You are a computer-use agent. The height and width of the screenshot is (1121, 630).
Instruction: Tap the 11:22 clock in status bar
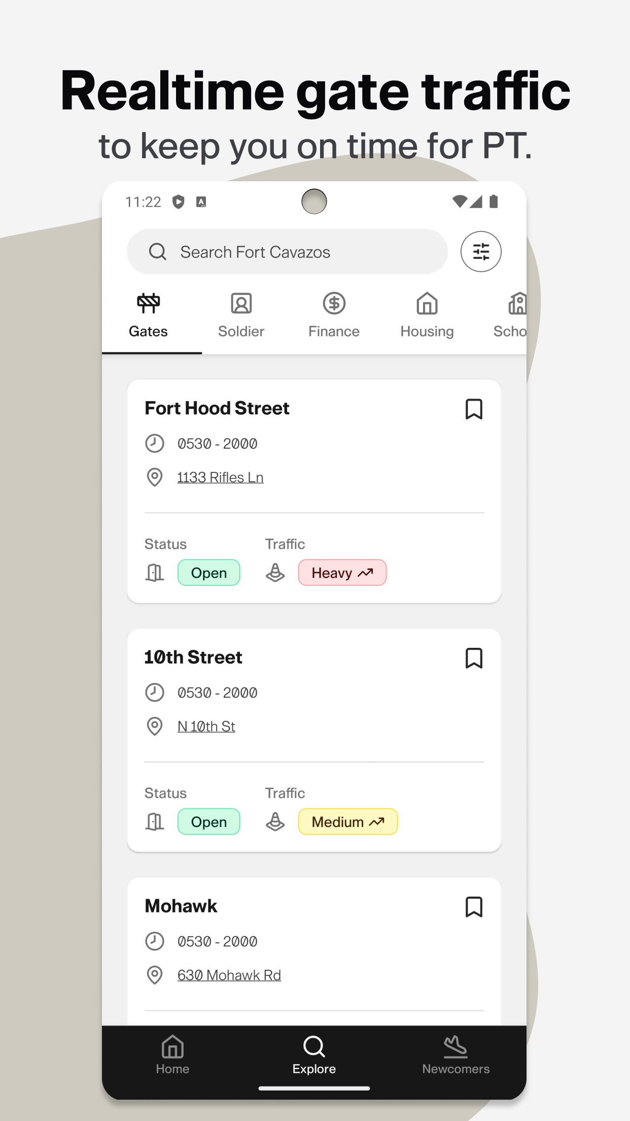click(x=143, y=202)
